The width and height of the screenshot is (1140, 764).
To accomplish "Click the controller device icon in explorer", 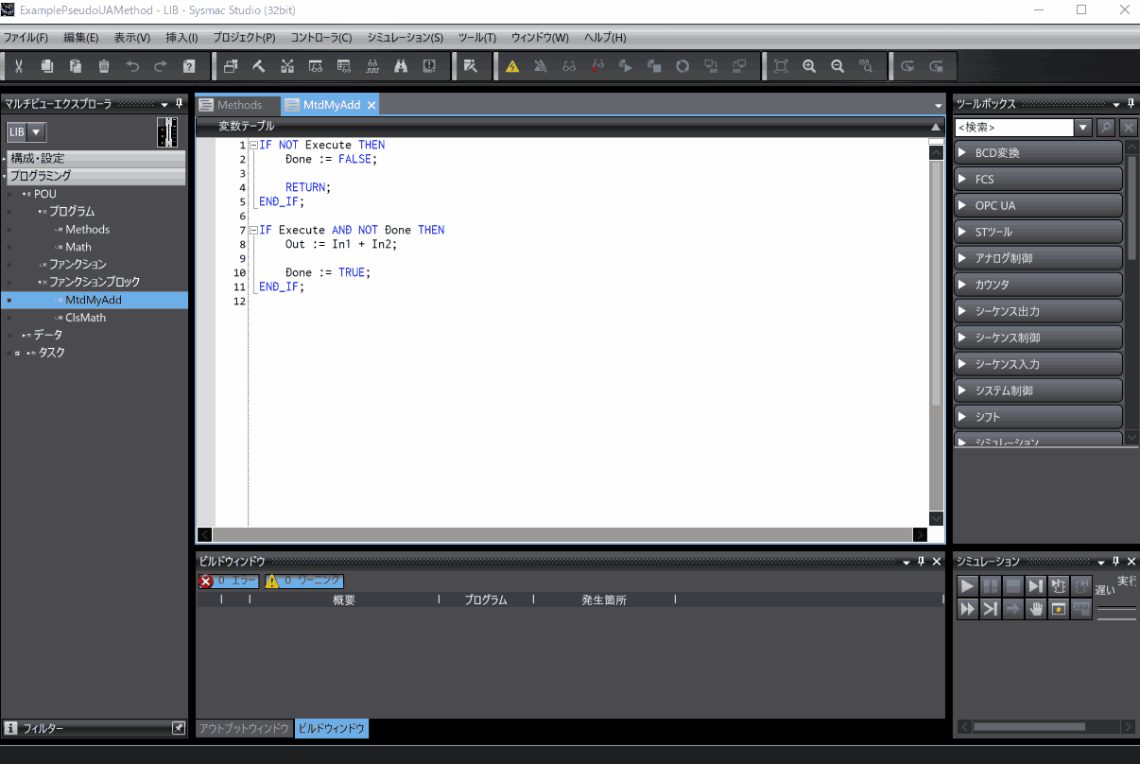I will click(x=167, y=132).
